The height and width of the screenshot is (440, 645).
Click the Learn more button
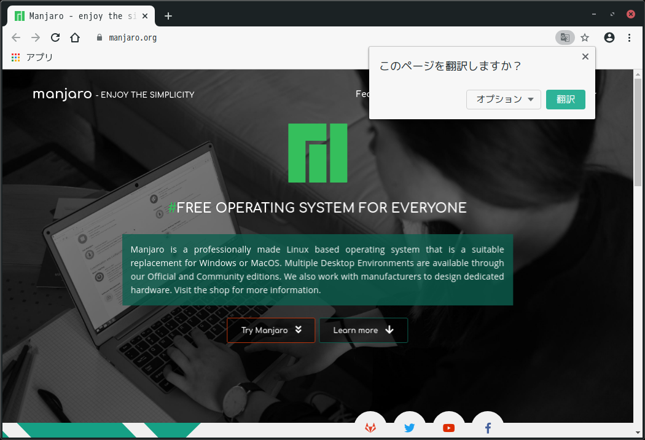(x=364, y=330)
